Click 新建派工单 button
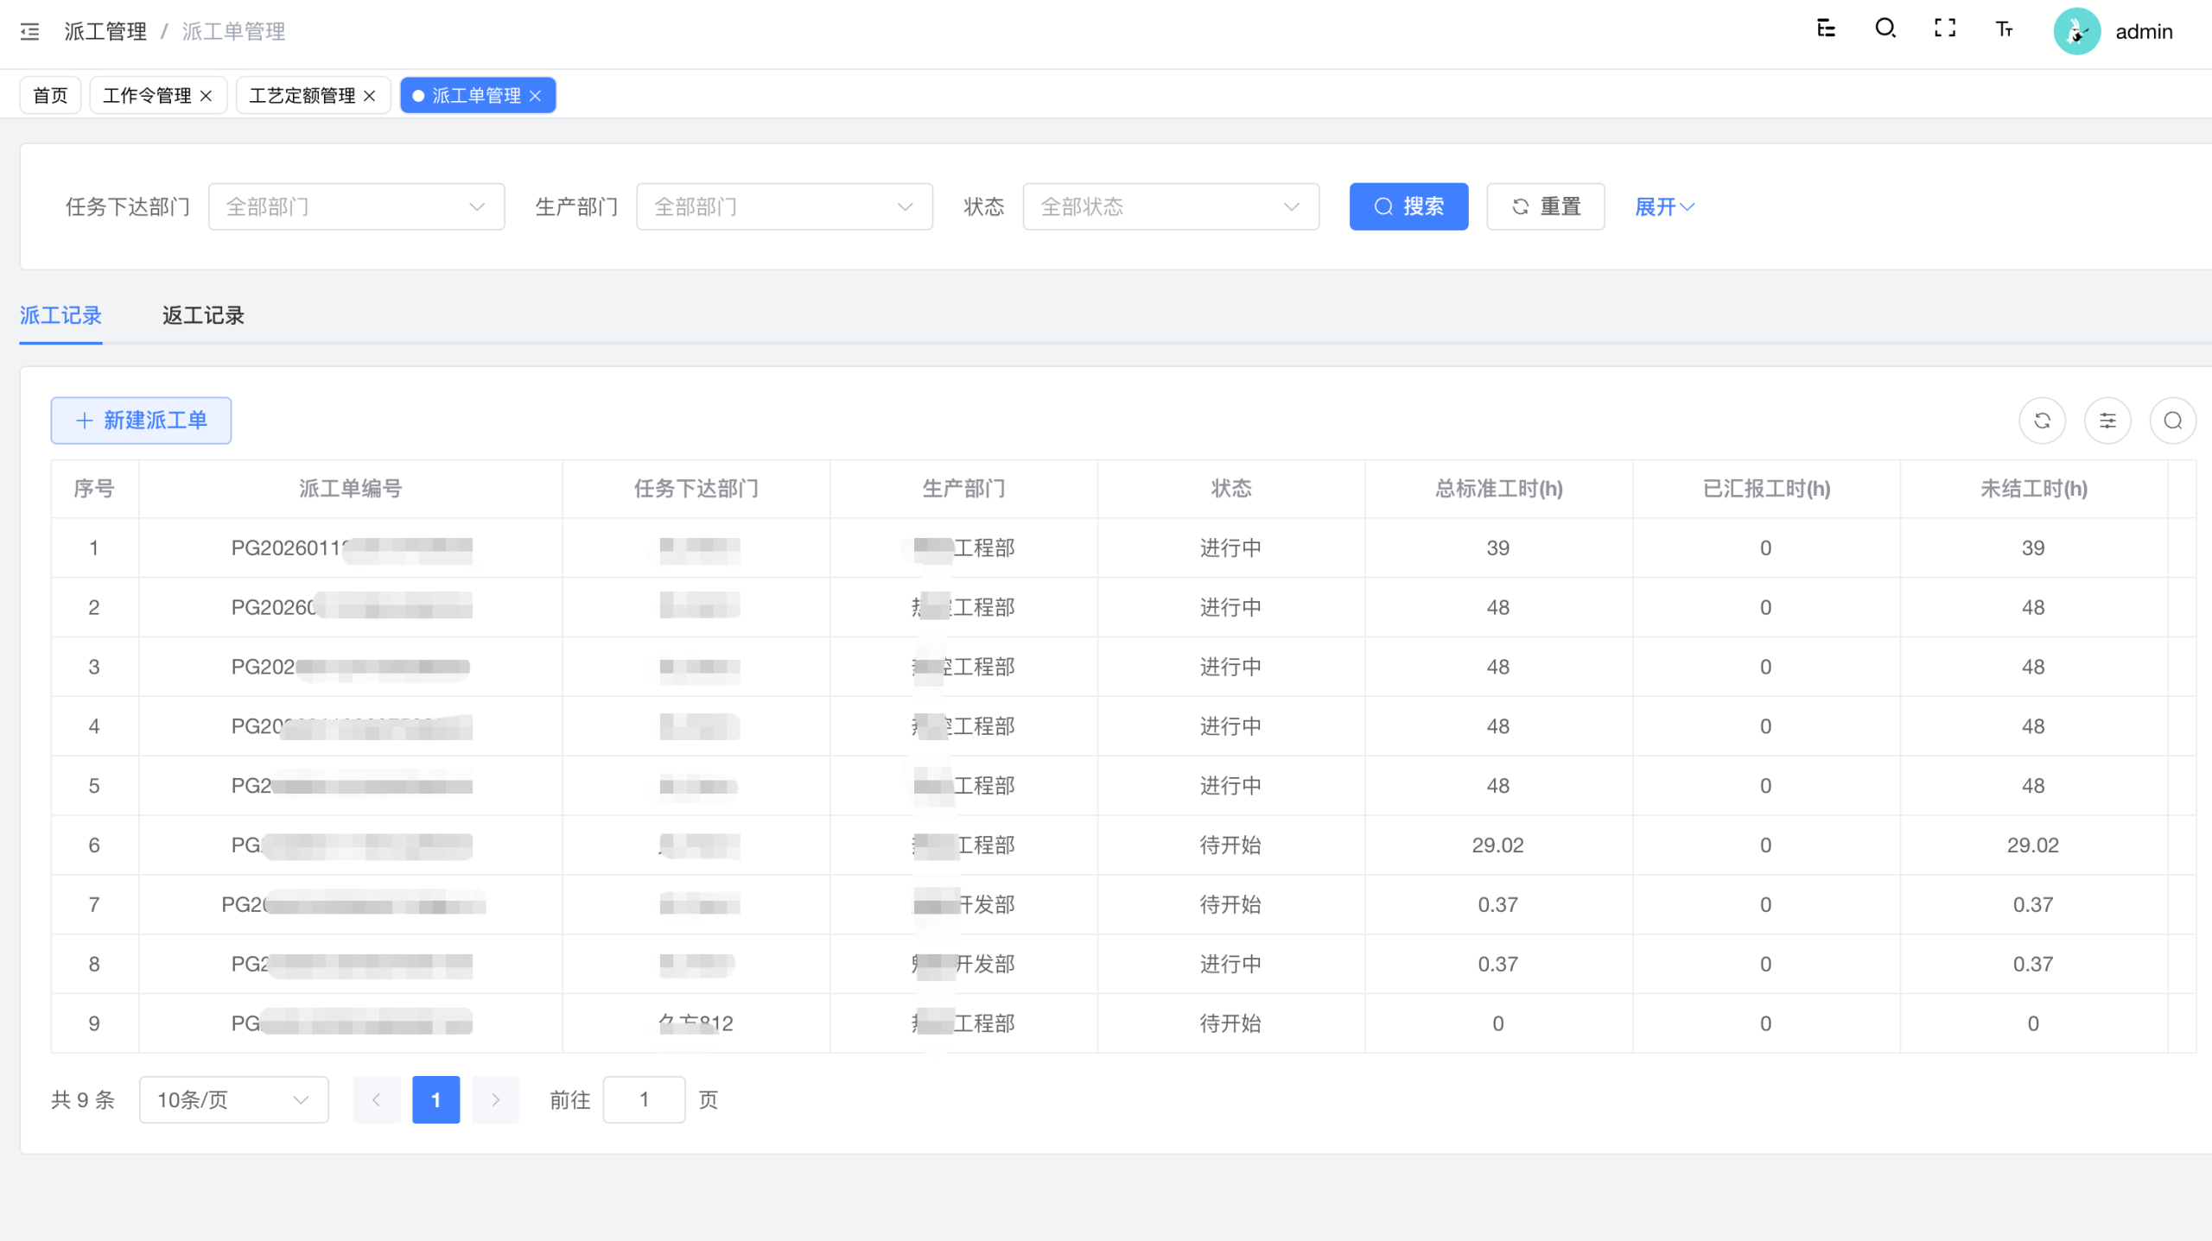This screenshot has height=1241, width=2212. point(141,421)
